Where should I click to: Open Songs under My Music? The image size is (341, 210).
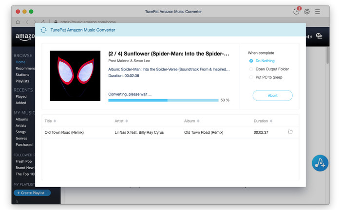pos(20,132)
